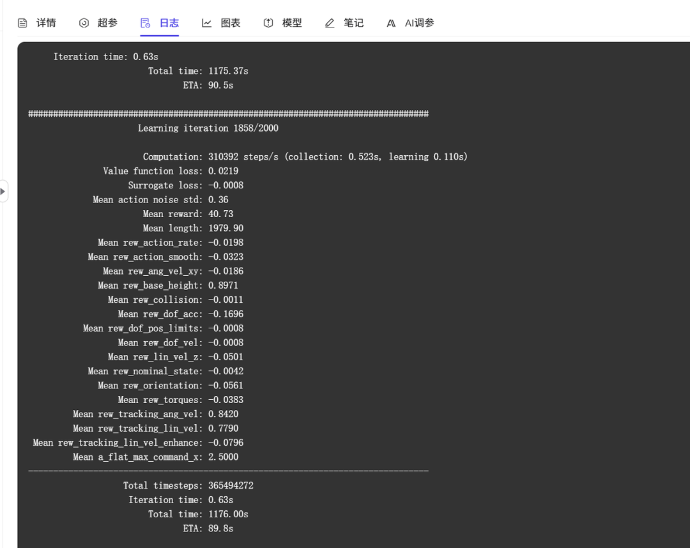690x548 pixels.
Task: Click the Mean rew_tracking_lin_vel_enhance line
Action: coord(138,443)
